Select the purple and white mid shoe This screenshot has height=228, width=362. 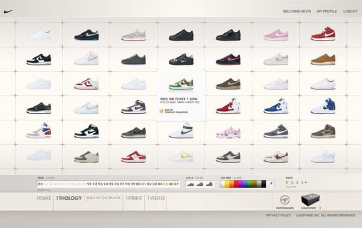click(133, 107)
